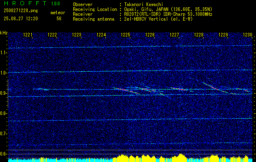Select the version number 1.0.0
This screenshot has height=162, width=256.
point(55,4)
